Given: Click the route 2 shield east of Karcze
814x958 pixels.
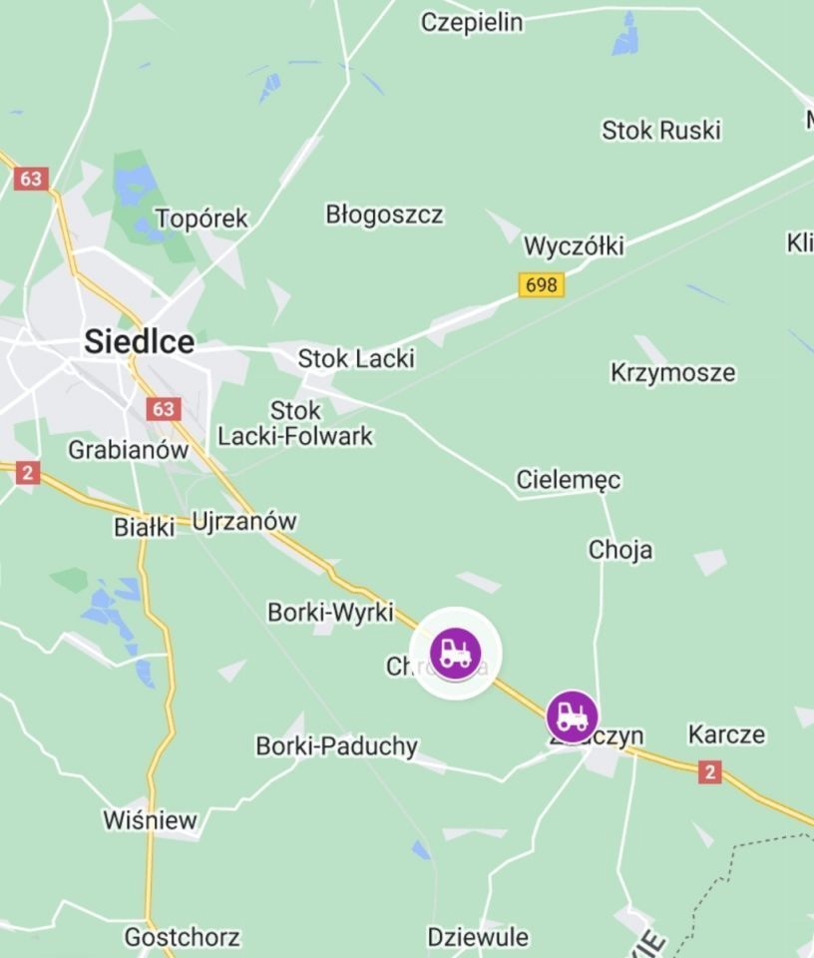Looking at the screenshot, I should pyautogui.click(x=710, y=772).
